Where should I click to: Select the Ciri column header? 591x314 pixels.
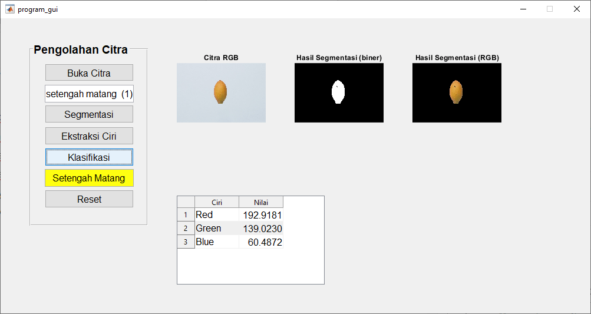pos(217,202)
